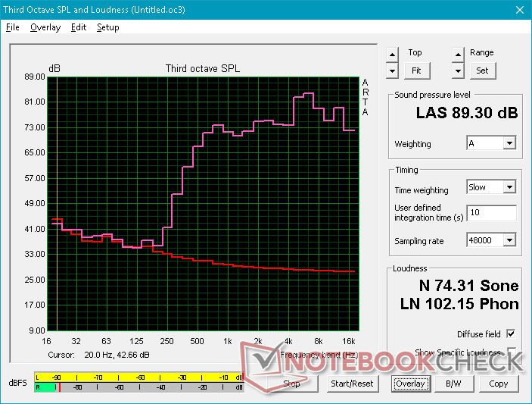The image size is (532, 404).
Task: Toggle Show Specific Loudness checkbox
Action: coord(511,352)
